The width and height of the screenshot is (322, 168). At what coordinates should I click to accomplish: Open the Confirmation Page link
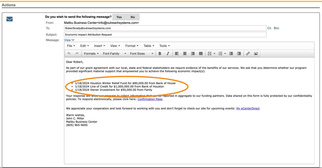click(150, 99)
